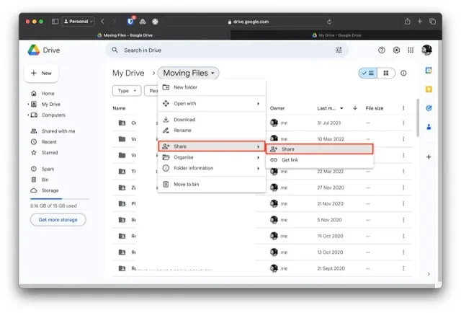Click storage usage progress bar
This screenshot has width=461, height=313.
click(60, 199)
